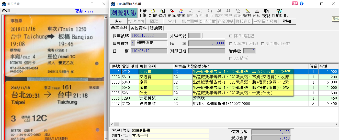Click the 增行 (Add row) toolbar icon

click(x=191, y=13)
